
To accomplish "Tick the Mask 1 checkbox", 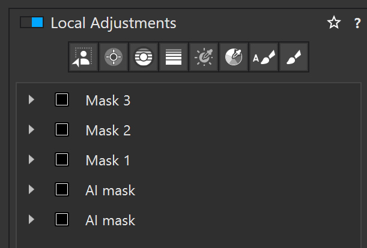I will tap(62, 159).
